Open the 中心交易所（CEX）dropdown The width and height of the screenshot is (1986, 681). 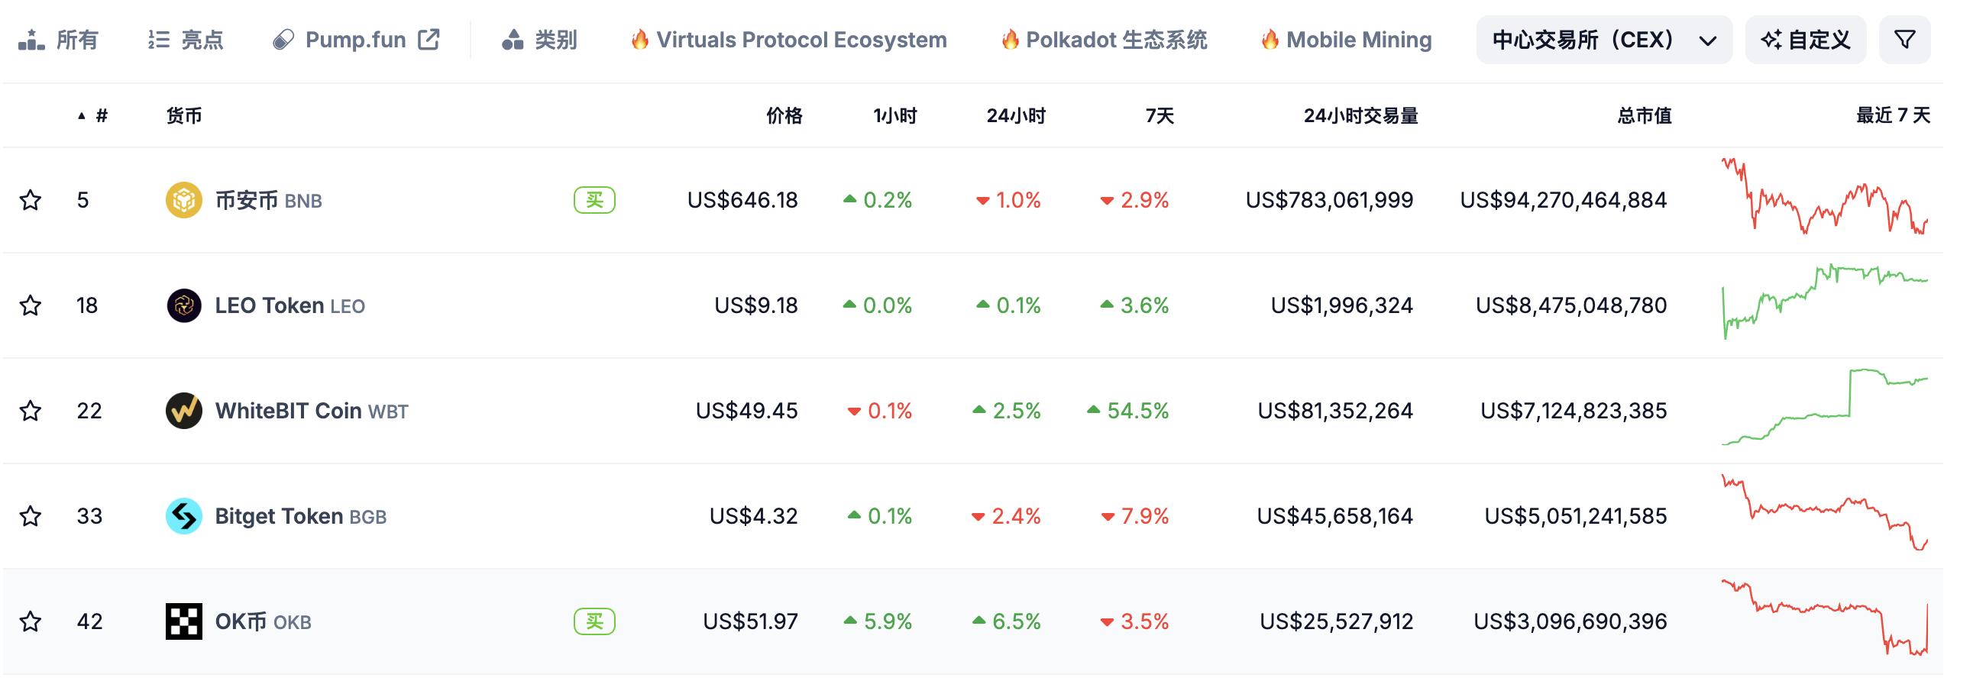1603,38
